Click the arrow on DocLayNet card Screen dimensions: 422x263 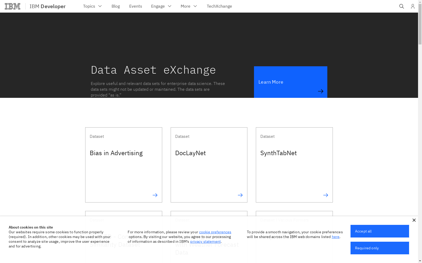click(x=240, y=195)
